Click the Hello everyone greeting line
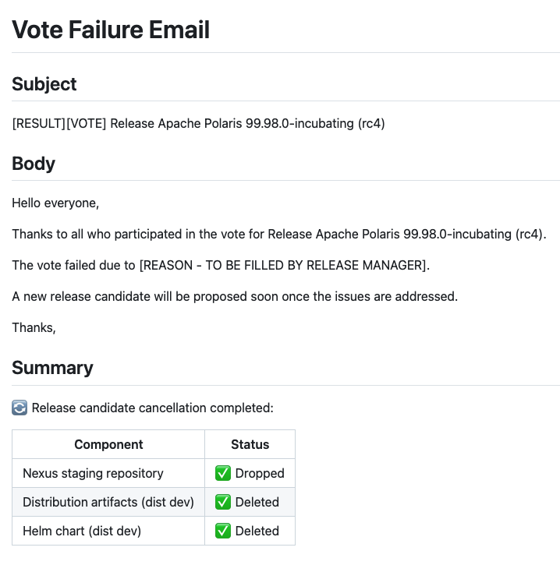560x565 pixels. 55,203
